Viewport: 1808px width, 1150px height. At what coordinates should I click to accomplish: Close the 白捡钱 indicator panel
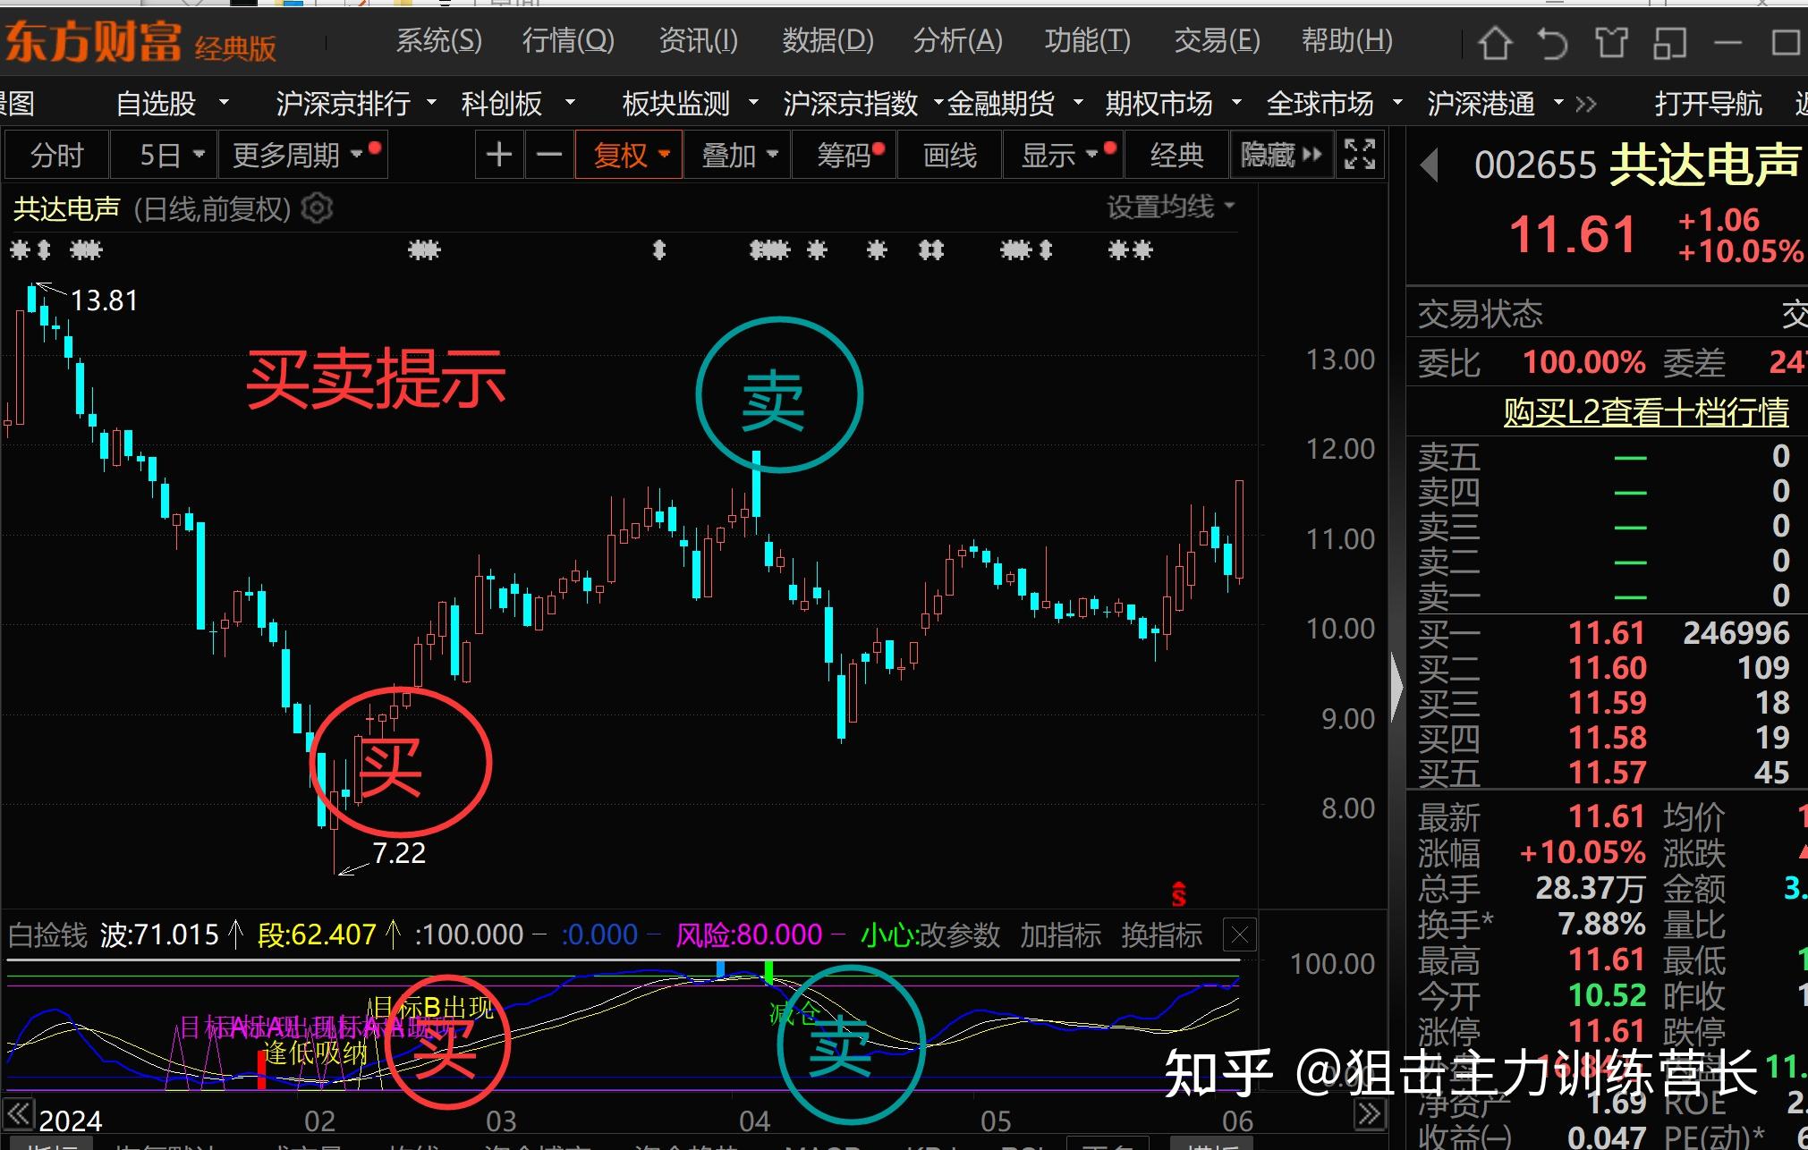[x=1240, y=935]
